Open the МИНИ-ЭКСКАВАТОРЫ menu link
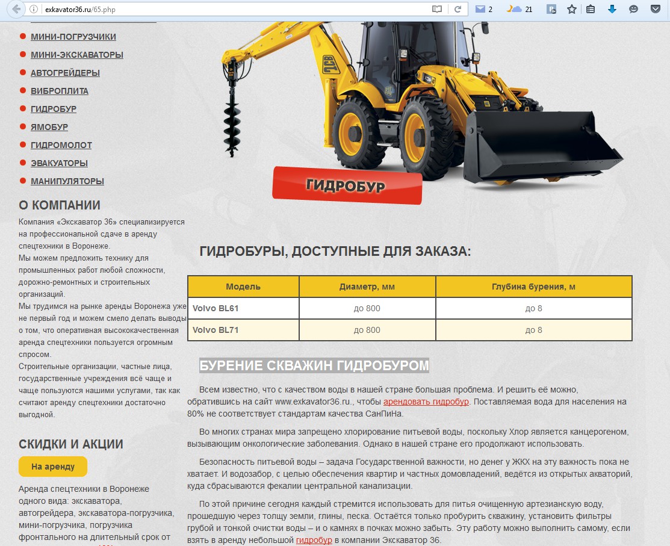This screenshot has width=670, height=546. pos(77,55)
